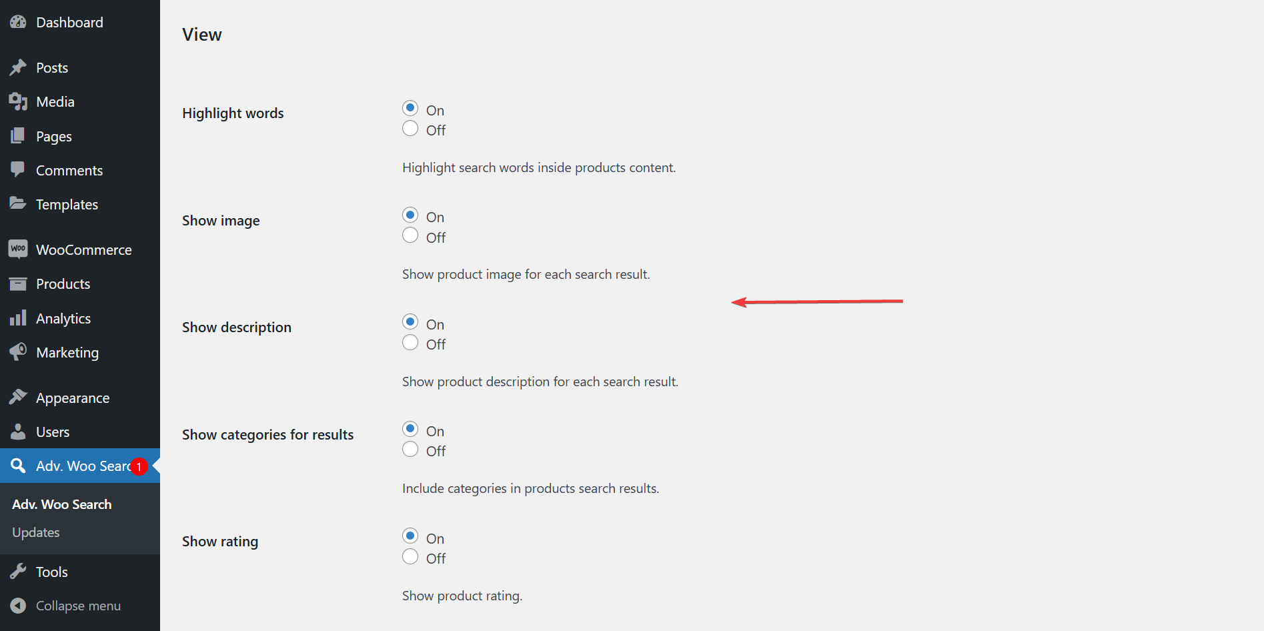Click the Comments speech bubble icon

(x=18, y=169)
